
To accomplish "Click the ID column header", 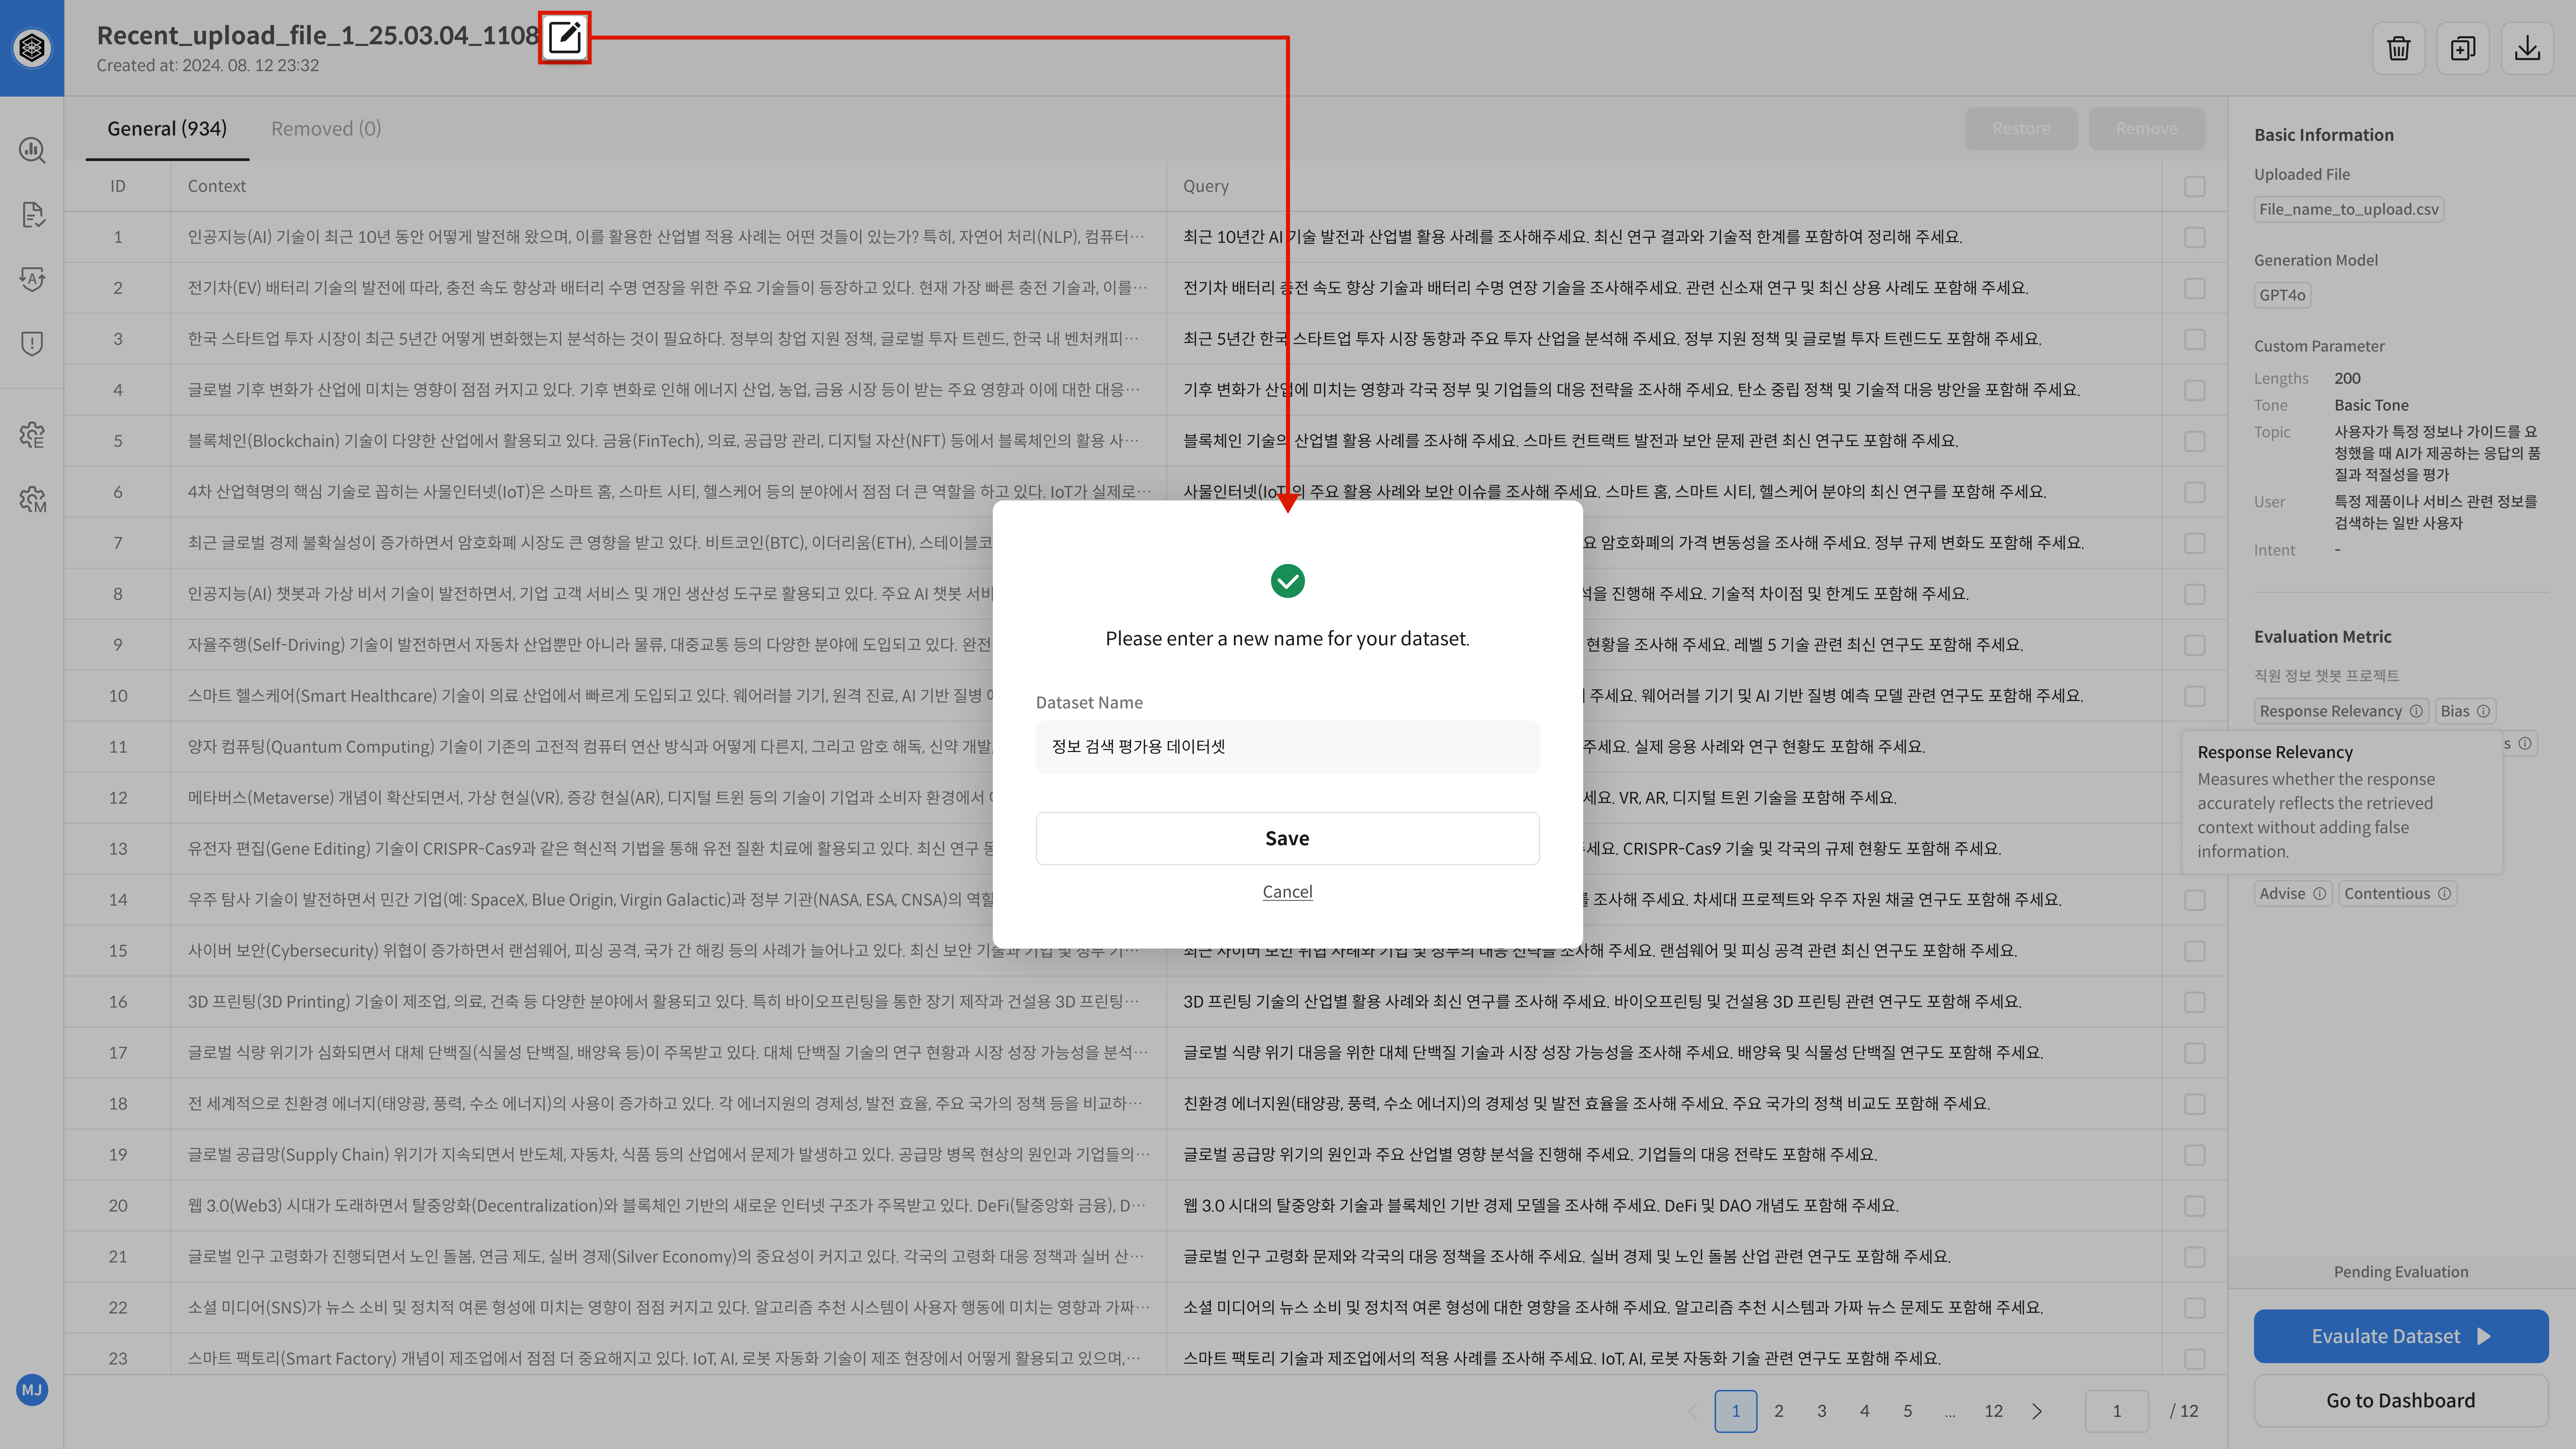I will coord(118,186).
